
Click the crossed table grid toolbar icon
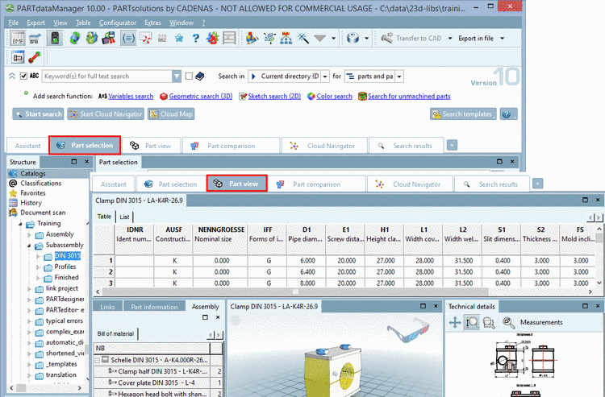[229, 38]
